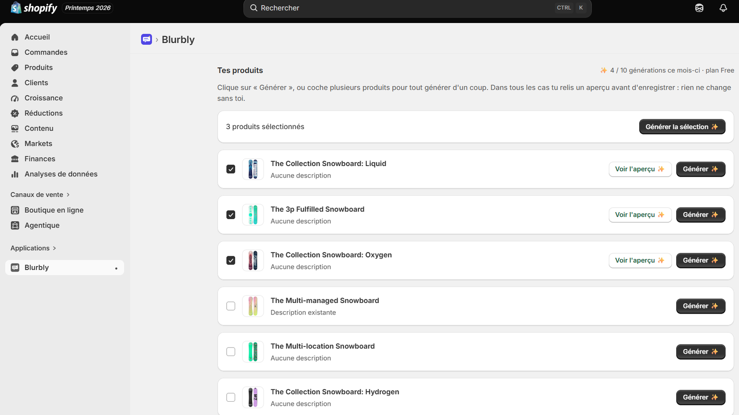Generate description for 3p Fulfilled Snowboard
Image resolution: width=739 pixels, height=415 pixels.
tap(701, 215)
